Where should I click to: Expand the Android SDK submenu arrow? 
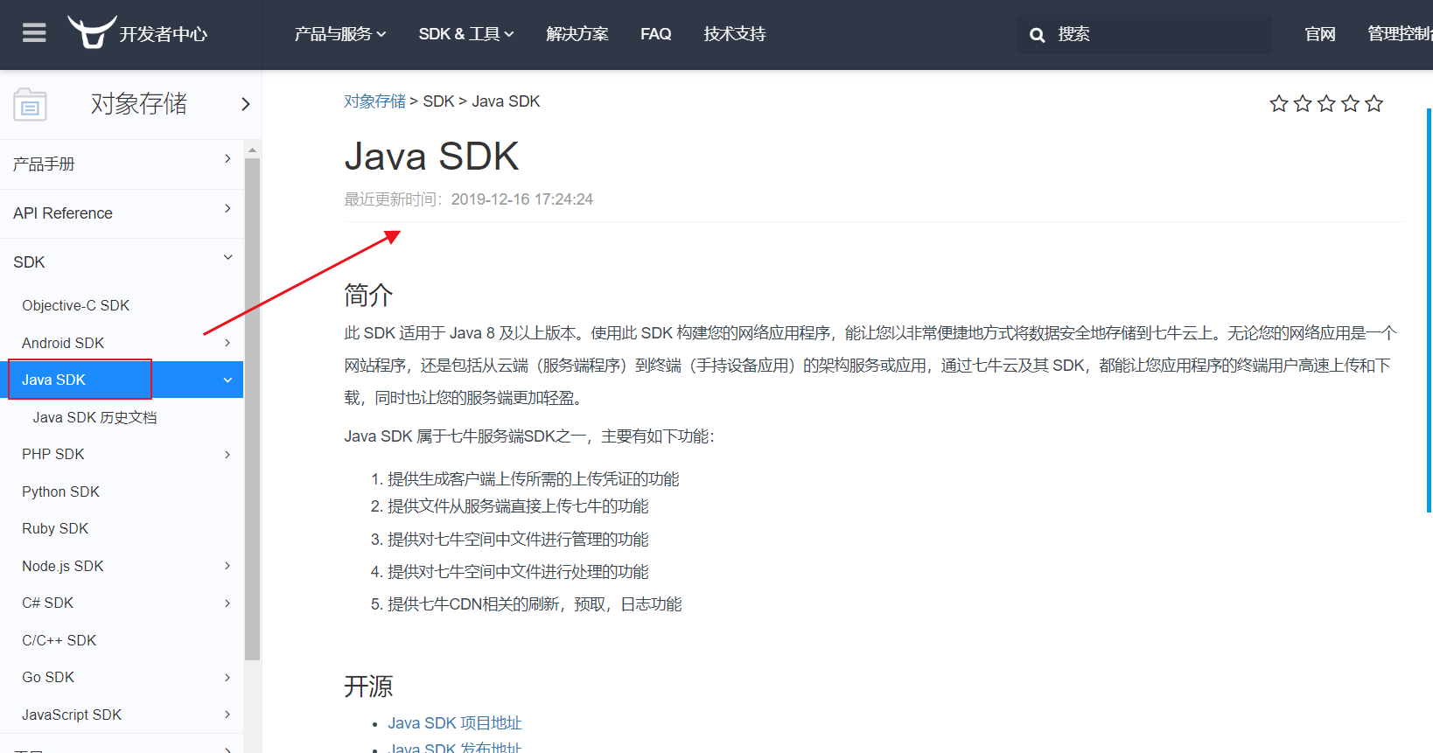[x=227, y=343]
